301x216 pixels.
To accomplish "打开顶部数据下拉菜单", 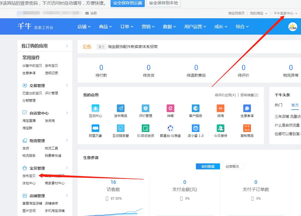I will (x=169, y=26).
